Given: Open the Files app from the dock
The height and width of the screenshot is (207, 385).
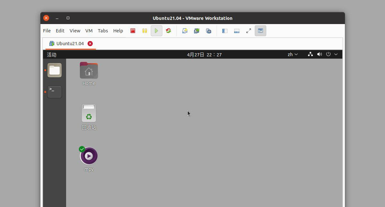Looking at the screenshot, I should pos(55,70).
